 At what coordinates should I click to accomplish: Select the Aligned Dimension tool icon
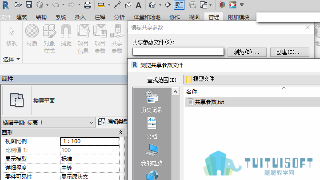click(x=117, y=5)
